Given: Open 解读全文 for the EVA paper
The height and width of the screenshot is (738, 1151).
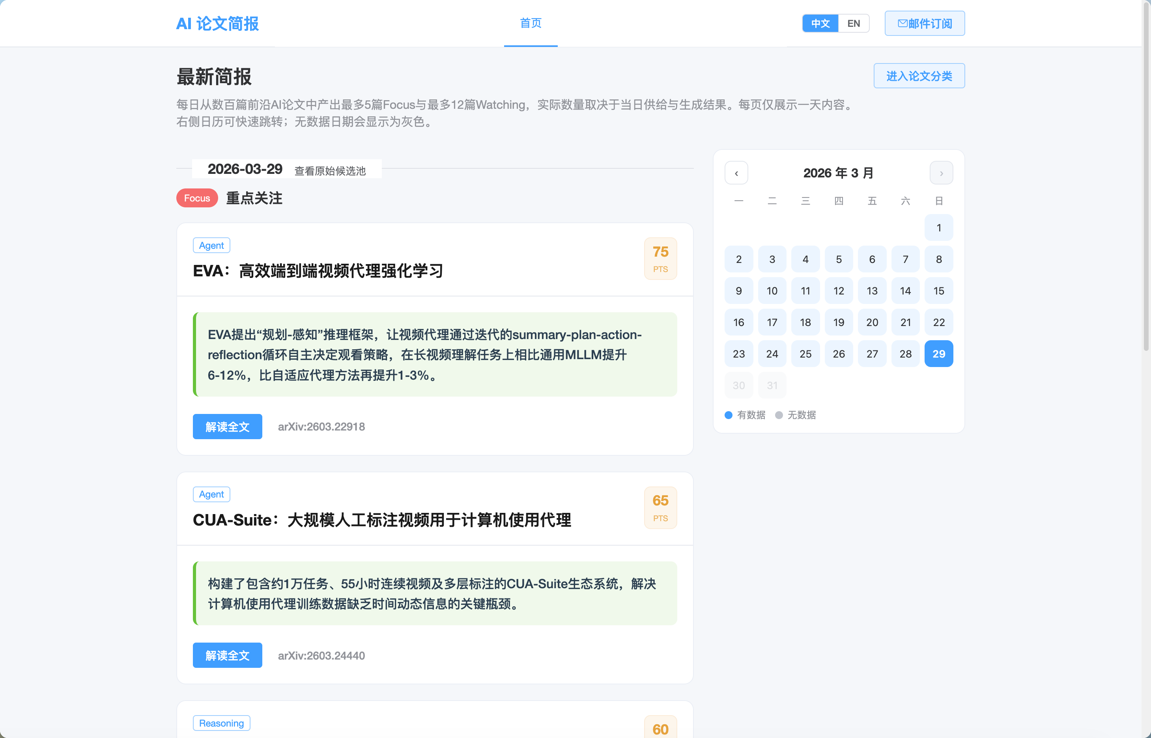Looking at the screenshot, I should click(x=227, y=427).
